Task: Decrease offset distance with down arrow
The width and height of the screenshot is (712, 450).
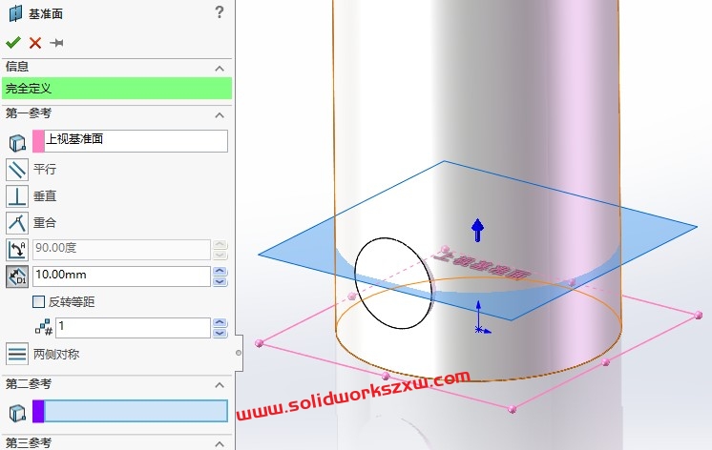Action: 220,281
